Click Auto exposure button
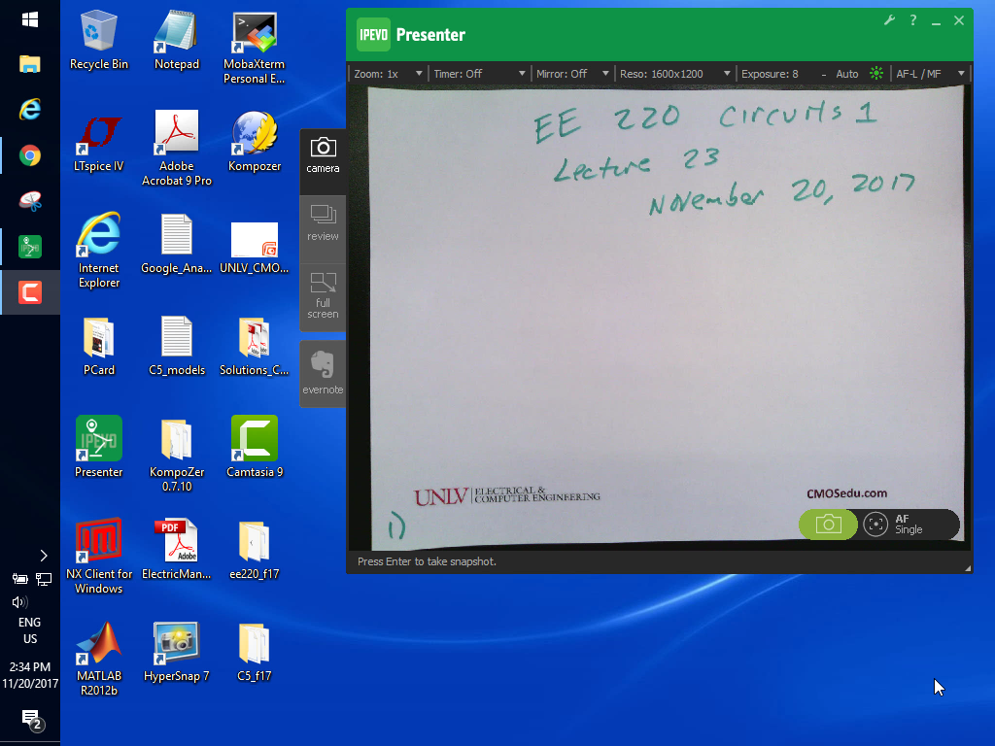995x746 pixels. click(x=846, y=74)
